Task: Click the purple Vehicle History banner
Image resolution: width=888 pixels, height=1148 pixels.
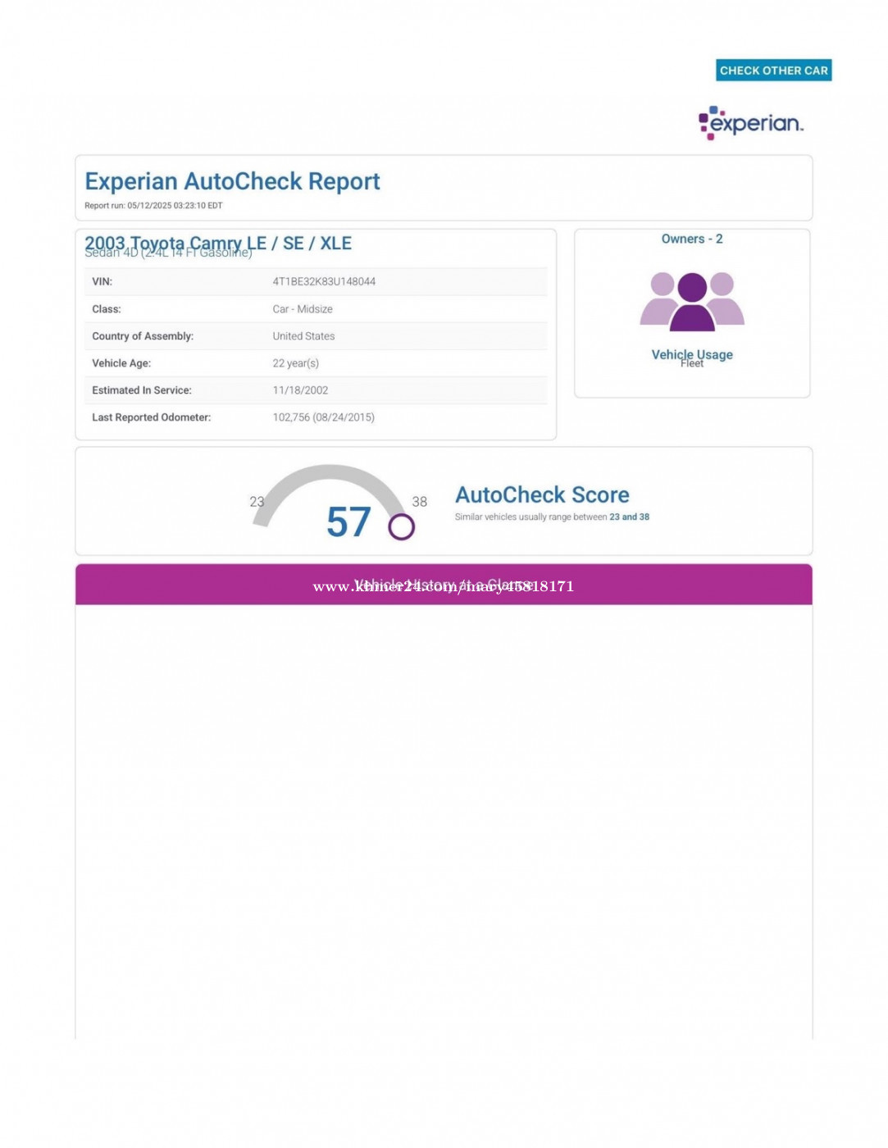Action: click(444, 585)
